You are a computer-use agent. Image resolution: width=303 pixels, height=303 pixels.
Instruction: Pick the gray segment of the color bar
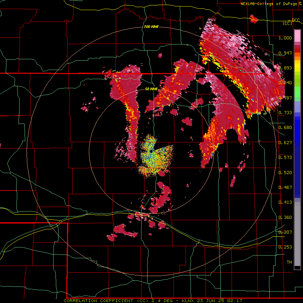(x=297, y=234)
